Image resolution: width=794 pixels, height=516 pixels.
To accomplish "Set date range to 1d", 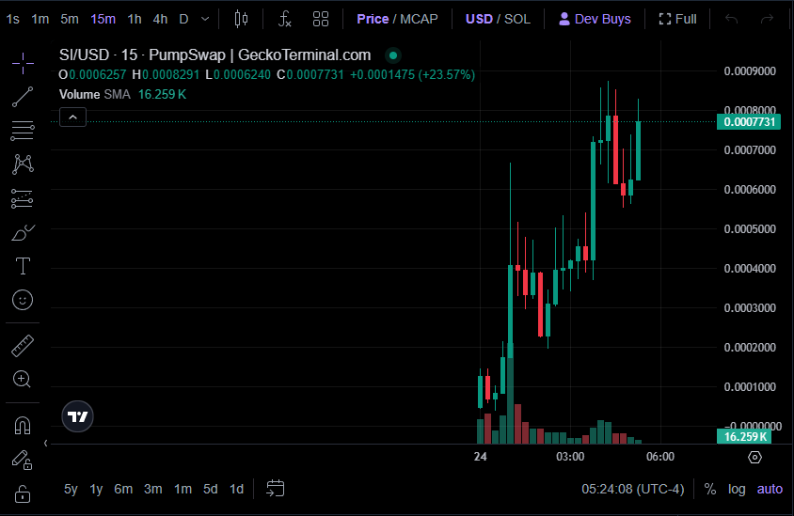I will tap(236, 489).
